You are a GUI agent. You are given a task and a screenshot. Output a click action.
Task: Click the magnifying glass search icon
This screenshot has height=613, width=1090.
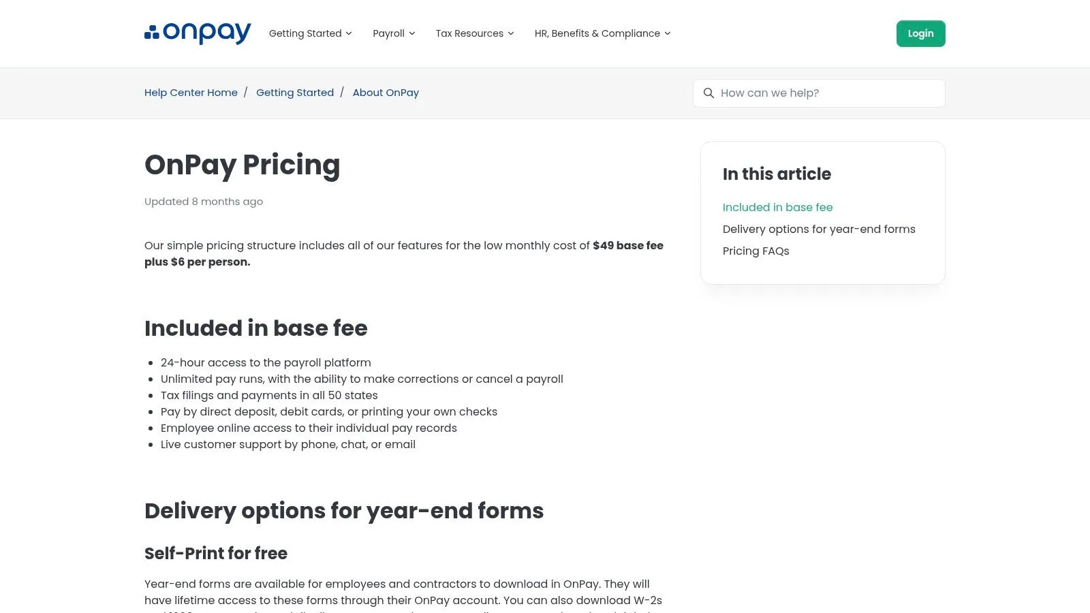708,93
